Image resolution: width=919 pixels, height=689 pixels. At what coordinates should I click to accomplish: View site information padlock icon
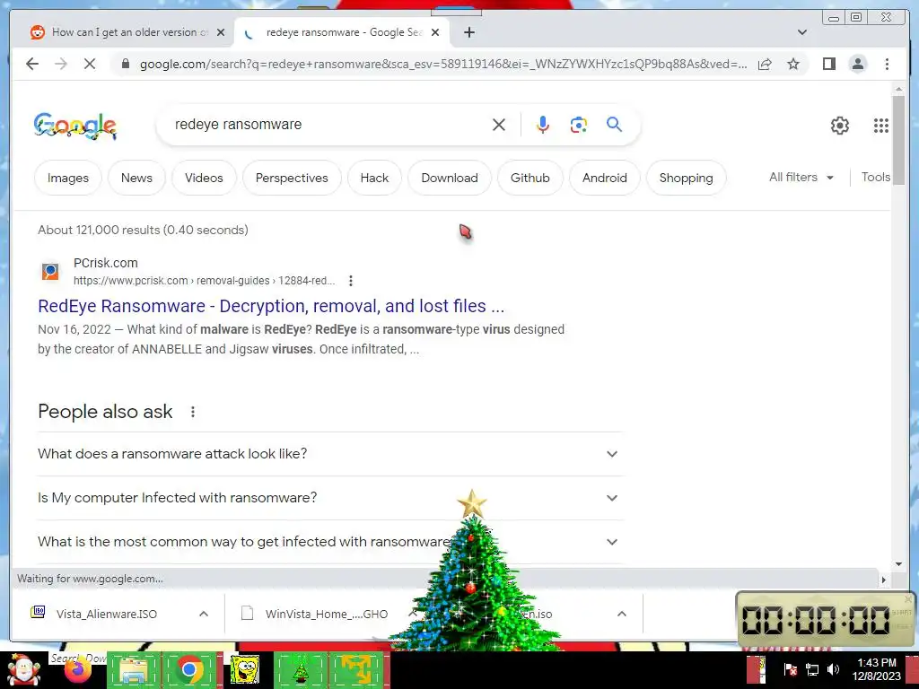pyautogui.click(x=126, y=64)
